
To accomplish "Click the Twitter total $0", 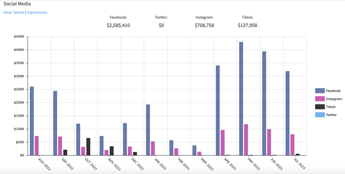I will click(x=161, y=25).
